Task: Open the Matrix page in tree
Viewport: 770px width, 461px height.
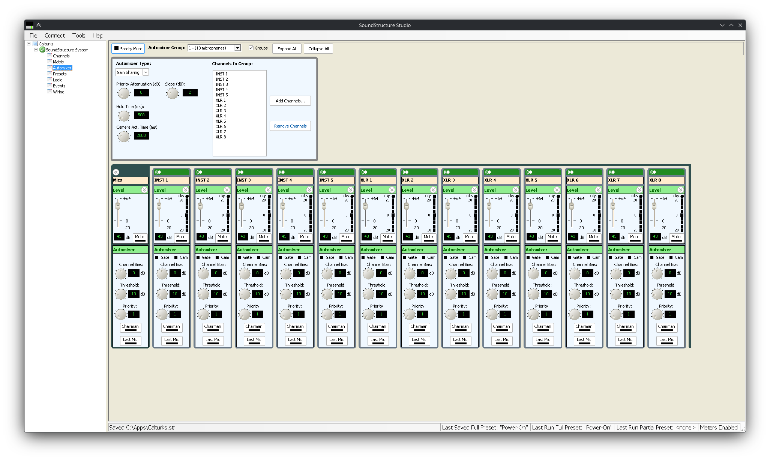Action: click(58, 62)
